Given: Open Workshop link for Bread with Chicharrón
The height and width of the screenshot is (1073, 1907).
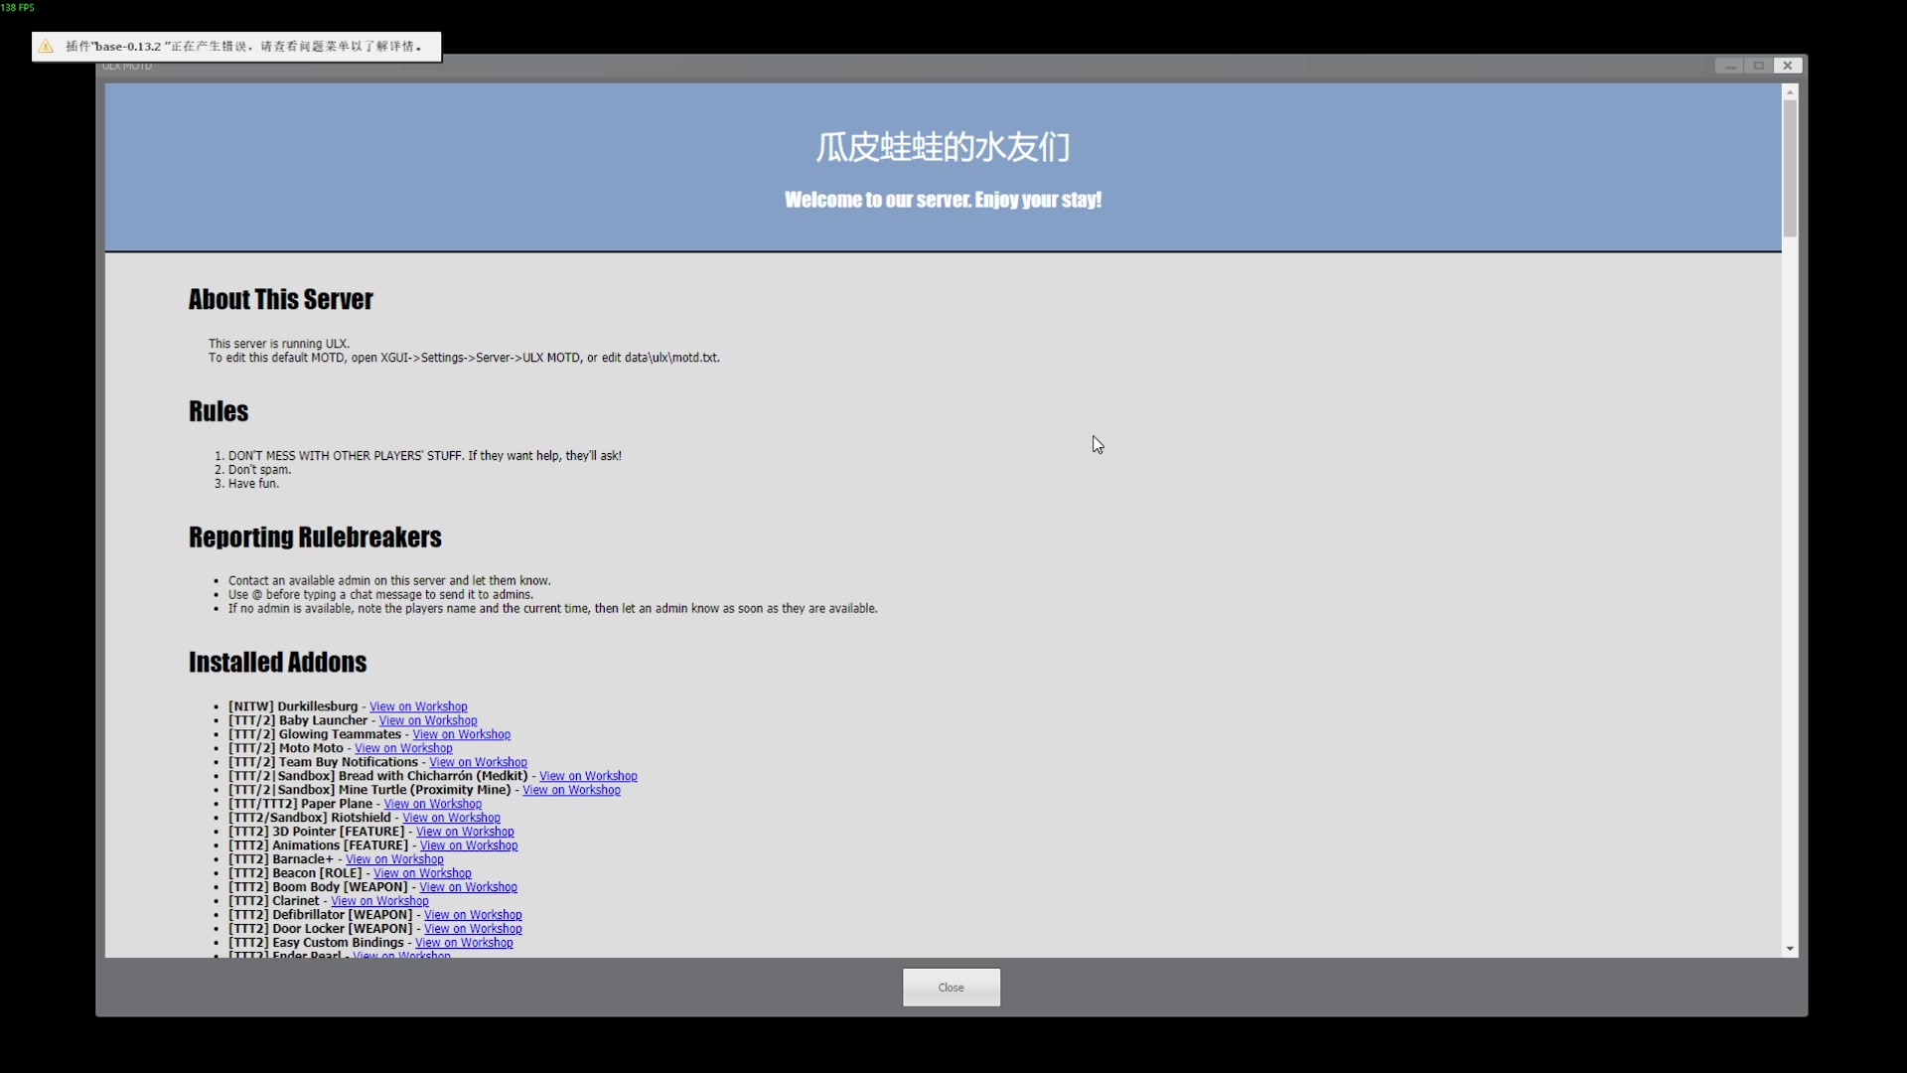Looking at the screenshot, I should pos(588,776).
